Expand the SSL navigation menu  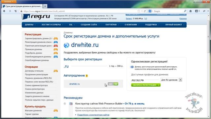[x=72, y=25]
